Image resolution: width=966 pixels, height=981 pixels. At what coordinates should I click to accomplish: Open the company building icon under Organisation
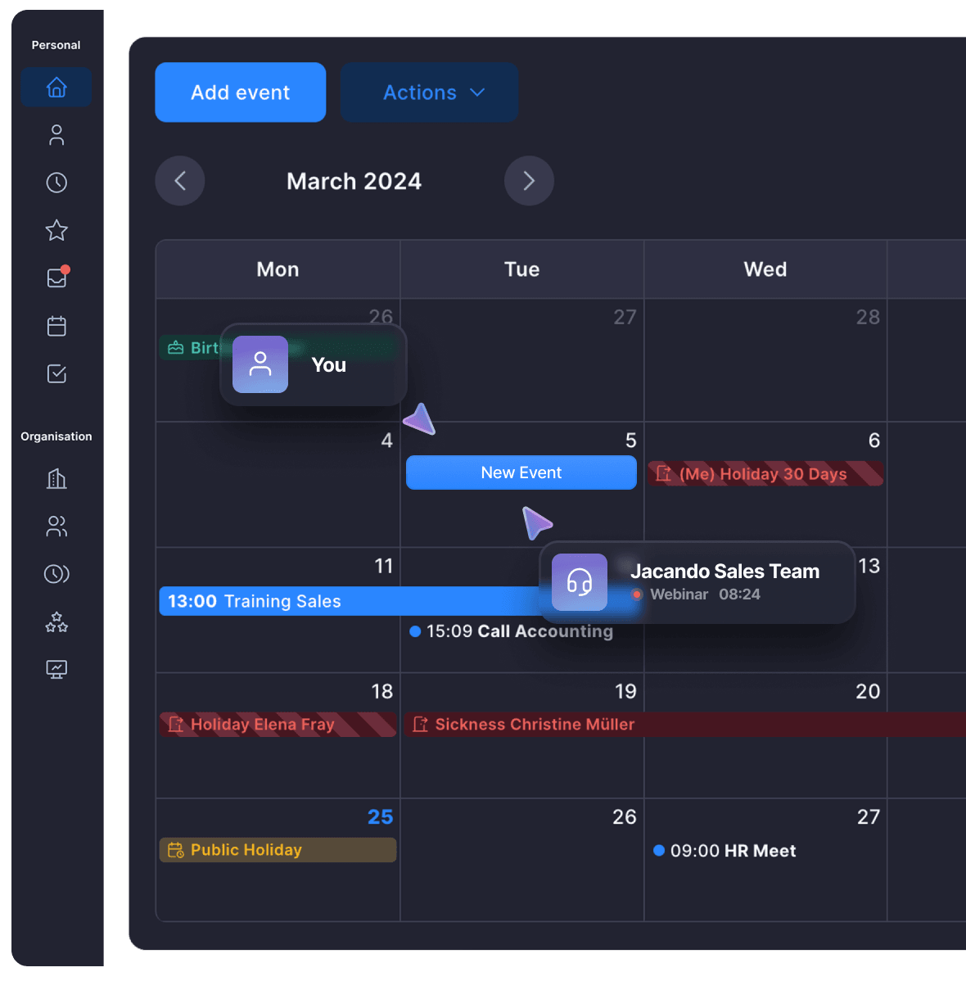tap(56, 479)
